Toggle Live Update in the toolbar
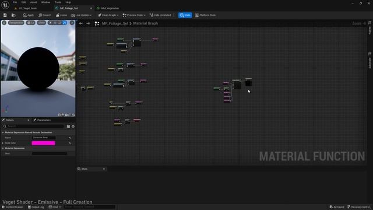Viewport: 373px width, 210px height. (x=80, y=15)
